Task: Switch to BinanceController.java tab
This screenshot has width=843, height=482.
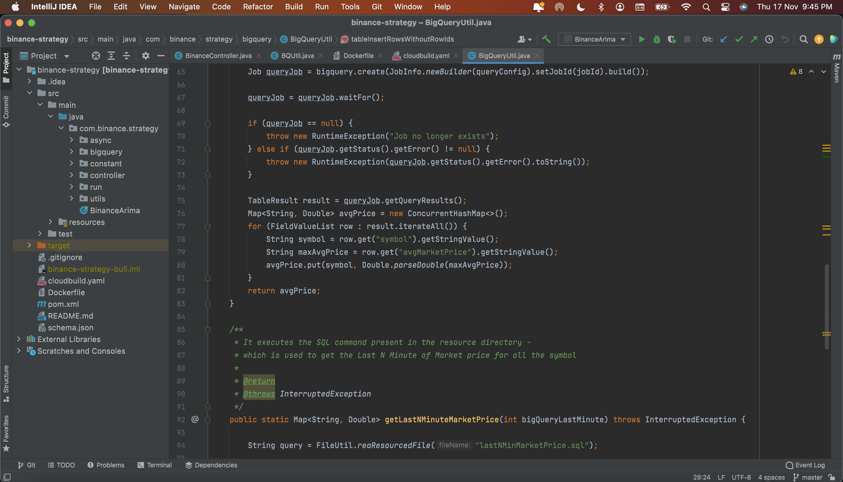Action: click(x=218, y=56)
